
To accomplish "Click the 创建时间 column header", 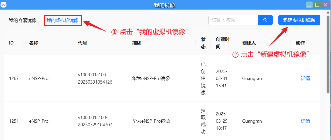I will 223,43.
